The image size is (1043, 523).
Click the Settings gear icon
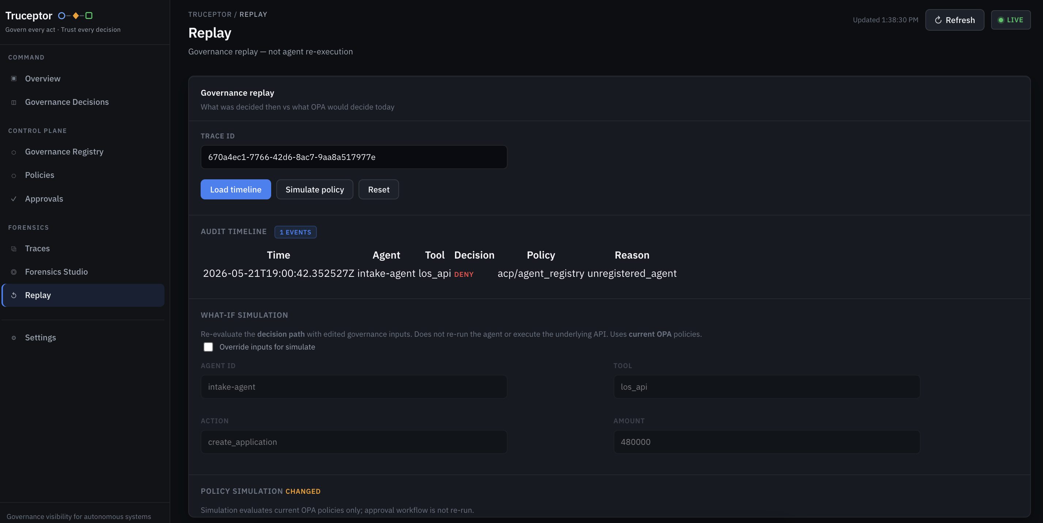click(14, 338)
